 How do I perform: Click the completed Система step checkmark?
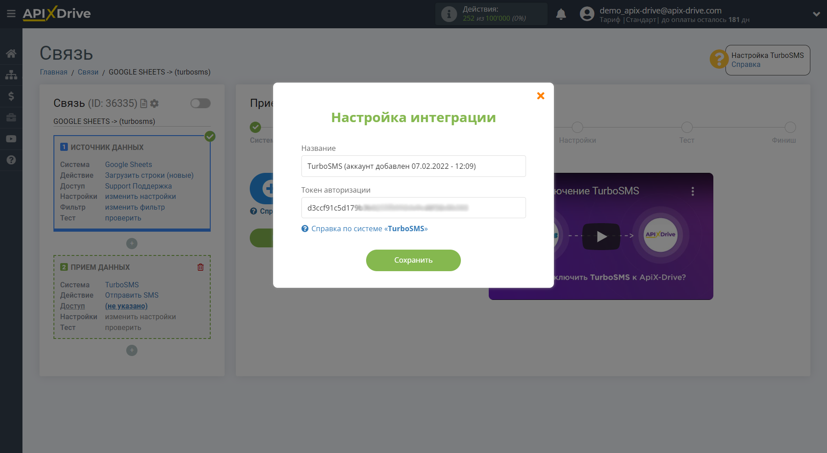[x=256, y=128]
